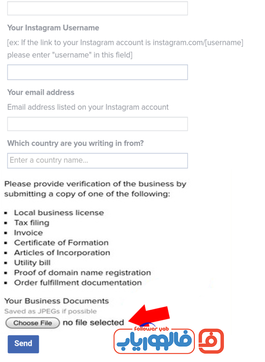Submit the form with the Send button
265x362 pixels.
[x=23, y=344]
